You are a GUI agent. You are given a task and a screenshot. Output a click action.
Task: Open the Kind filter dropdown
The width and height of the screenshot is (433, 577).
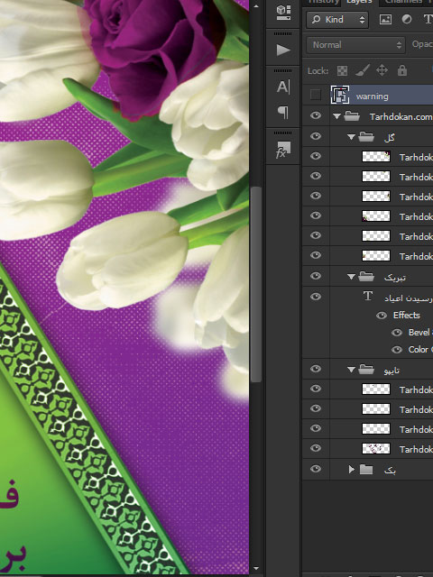[x=336, y=20]
